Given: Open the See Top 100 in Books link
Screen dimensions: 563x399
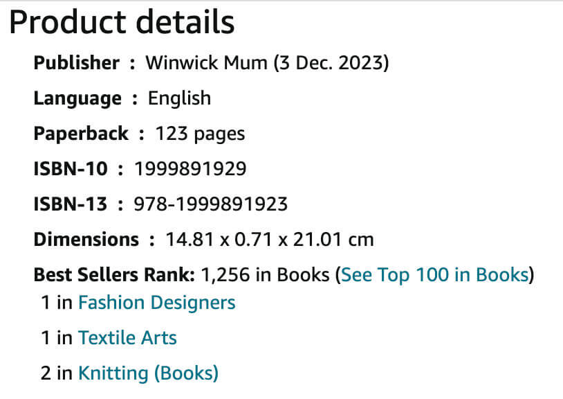Looking at the screenshot, I should pyautogui.click(x=434, y=275).
